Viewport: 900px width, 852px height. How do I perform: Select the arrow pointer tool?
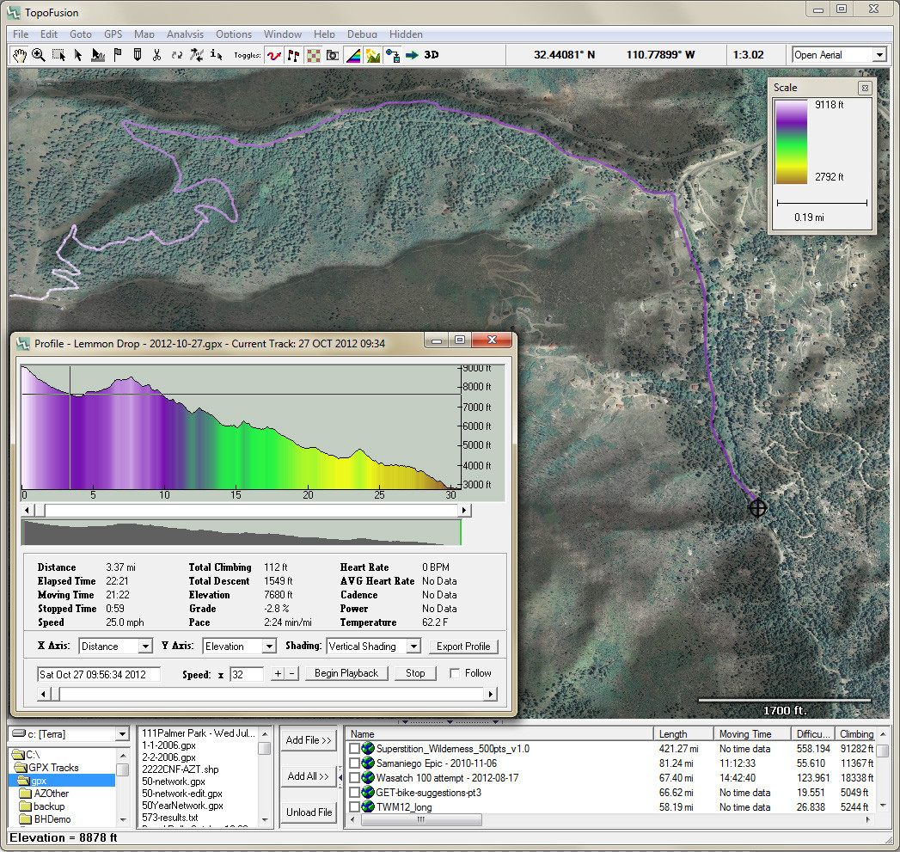(78, 55)
